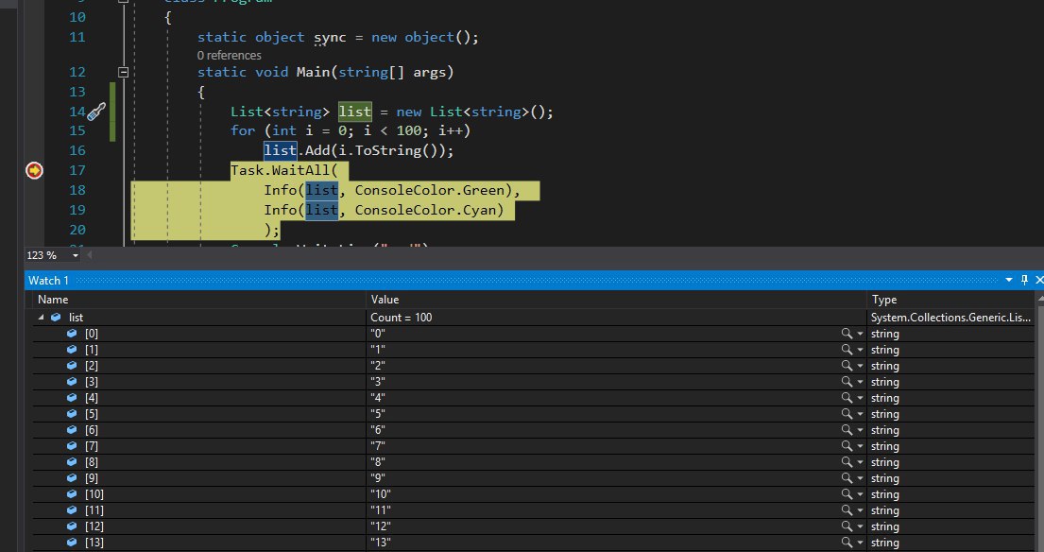Click the 0 references CodeLens link
The height and width of the screenshot is (552, 1044).
(x=230, y=55)
